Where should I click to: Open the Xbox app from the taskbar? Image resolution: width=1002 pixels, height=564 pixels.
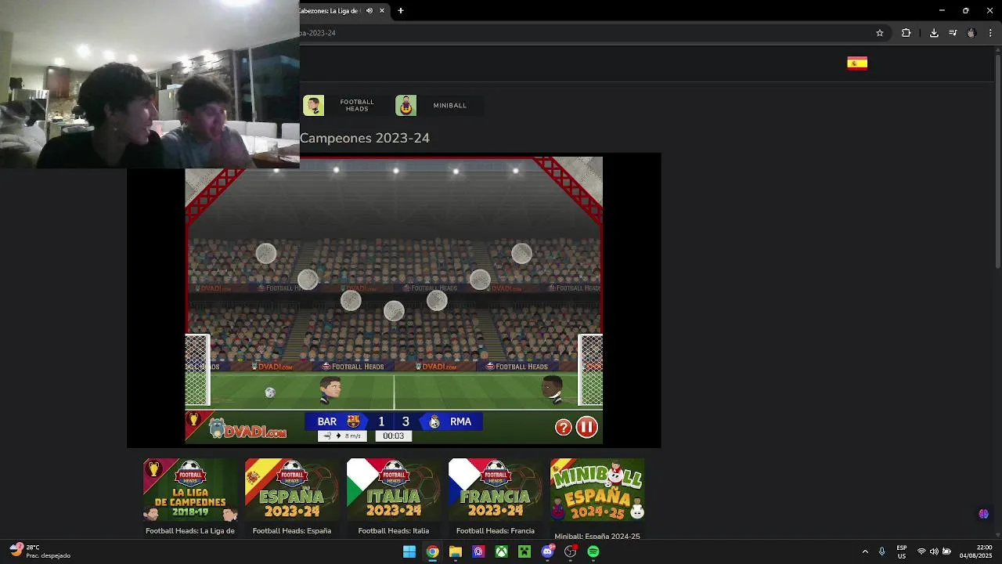(501, 552)
